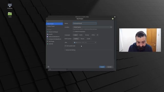The image size is (164, 92).
Task: Select IntelliJ as the build system
Action: pos(76,39)
